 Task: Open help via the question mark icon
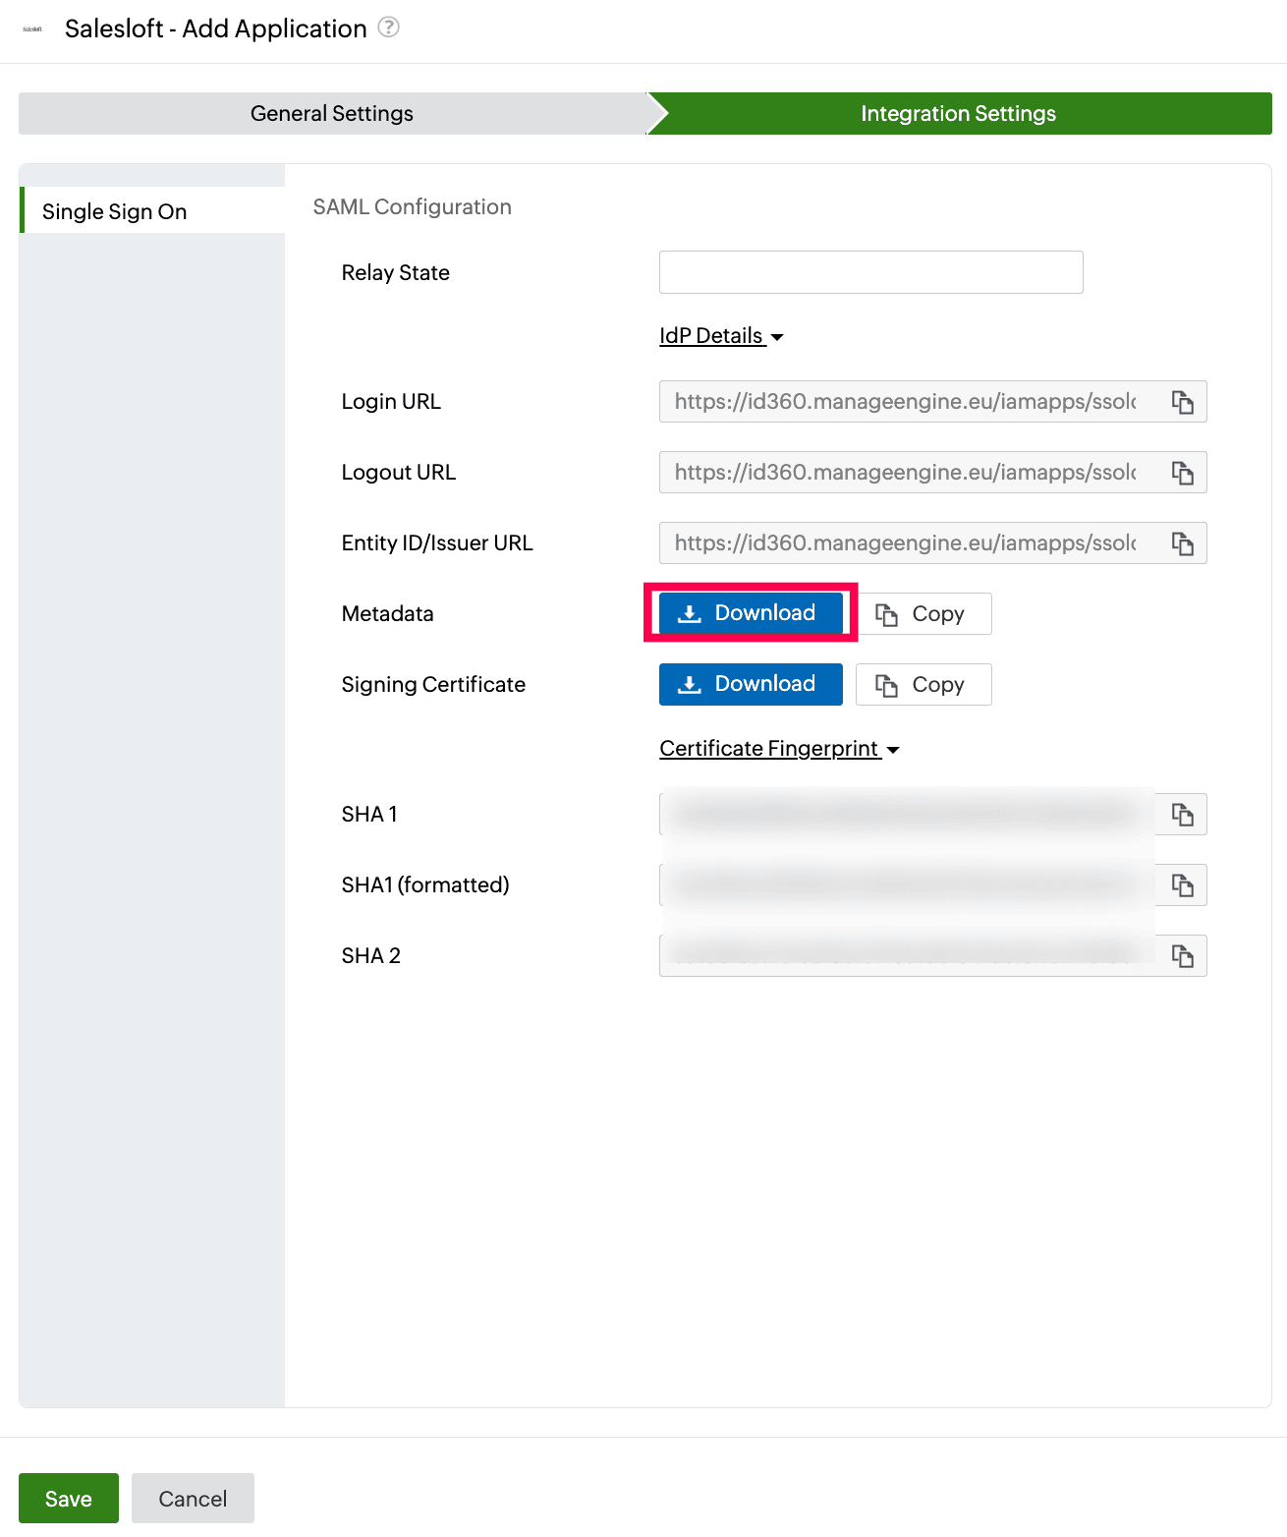(389, 28)
